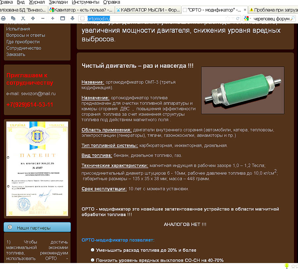The image size is (298, 269).
Task: Click the Reload icon in address bar
Action: pyautogui.click(x=237, y=19)
